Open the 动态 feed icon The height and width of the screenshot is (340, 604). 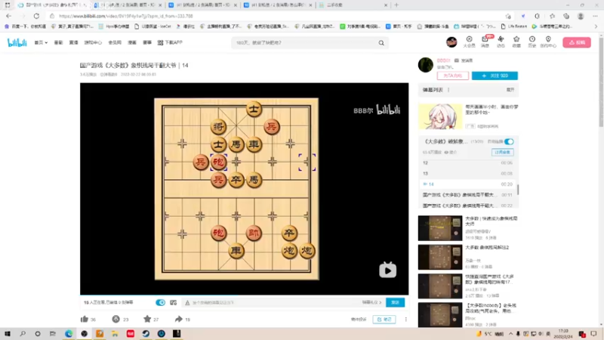pyautogui.click(x=501, y=42)
